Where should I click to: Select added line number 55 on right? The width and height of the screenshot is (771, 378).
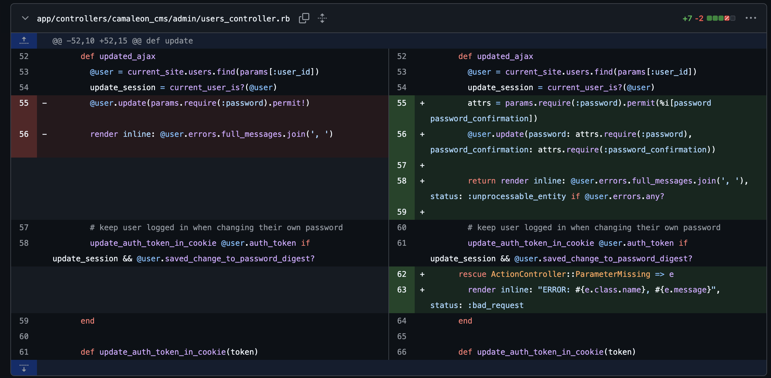402,103
